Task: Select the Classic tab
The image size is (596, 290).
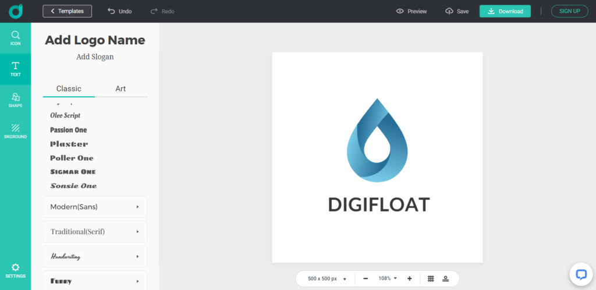Action: tap(69, 89)
